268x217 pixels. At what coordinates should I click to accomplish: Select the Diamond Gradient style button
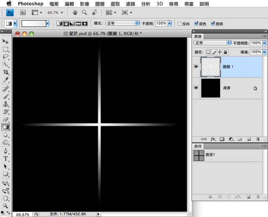point(85,23)
